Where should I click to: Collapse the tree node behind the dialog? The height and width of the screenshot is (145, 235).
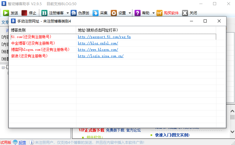(3, 68)
